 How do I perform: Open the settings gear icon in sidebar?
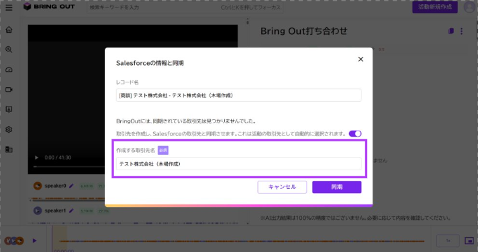[x=9, y=129]
